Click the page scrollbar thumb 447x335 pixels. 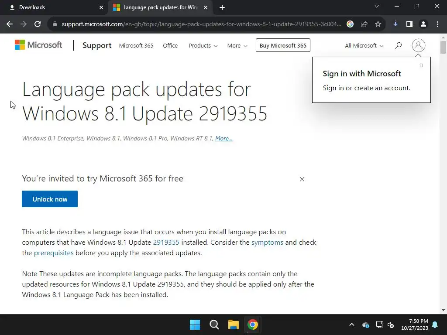pyautogui.click(x=443, y=47)
